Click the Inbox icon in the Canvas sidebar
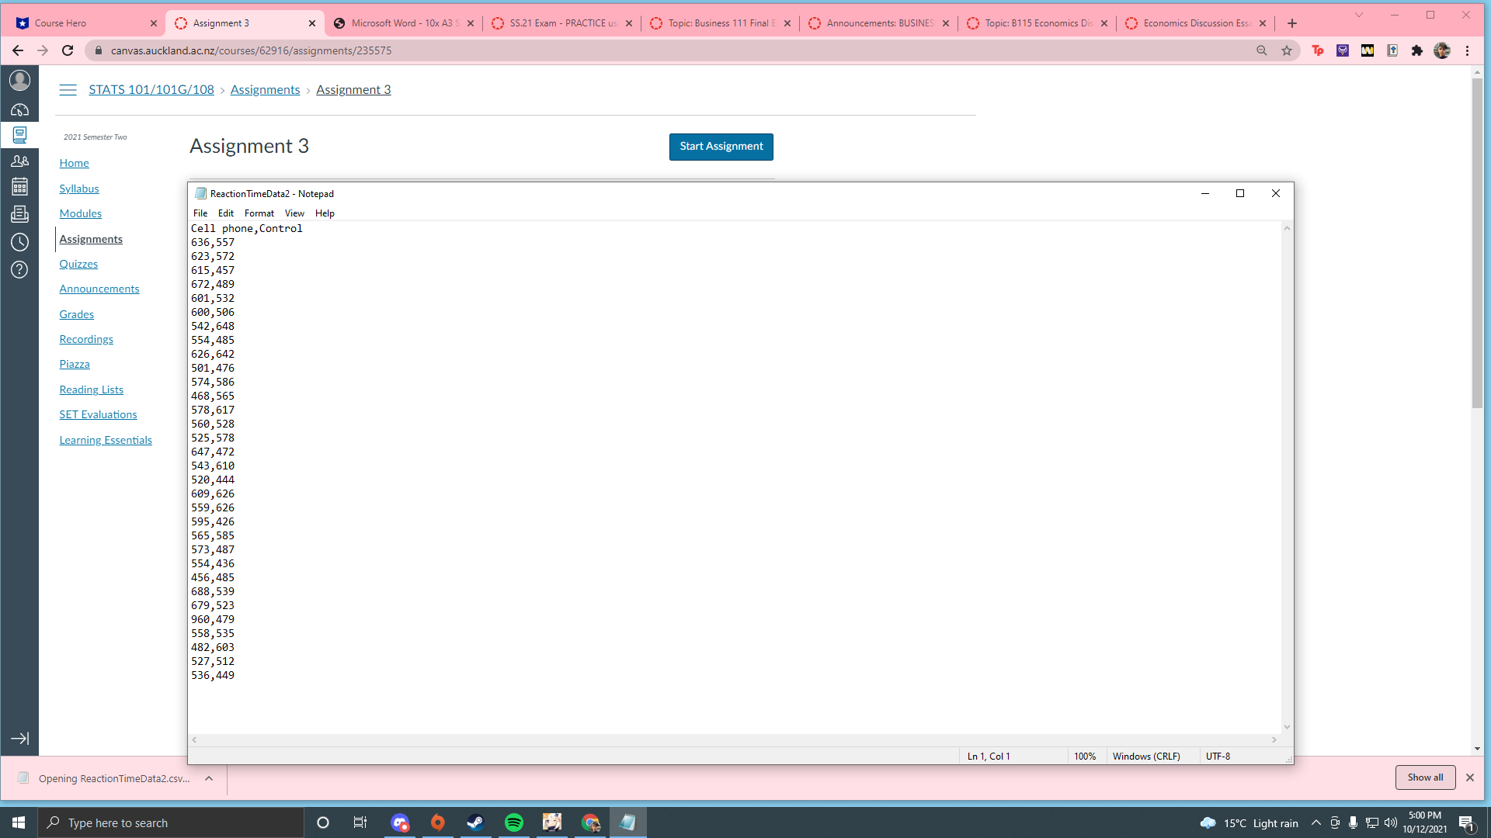1491x838 pixels. point(19,214)
